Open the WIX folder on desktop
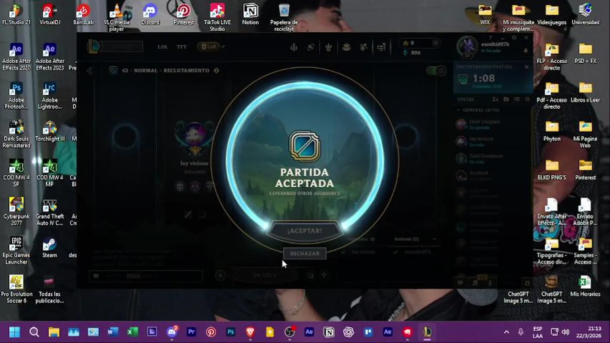The height and width of the screenshot is (343, 610). [485, 15]
